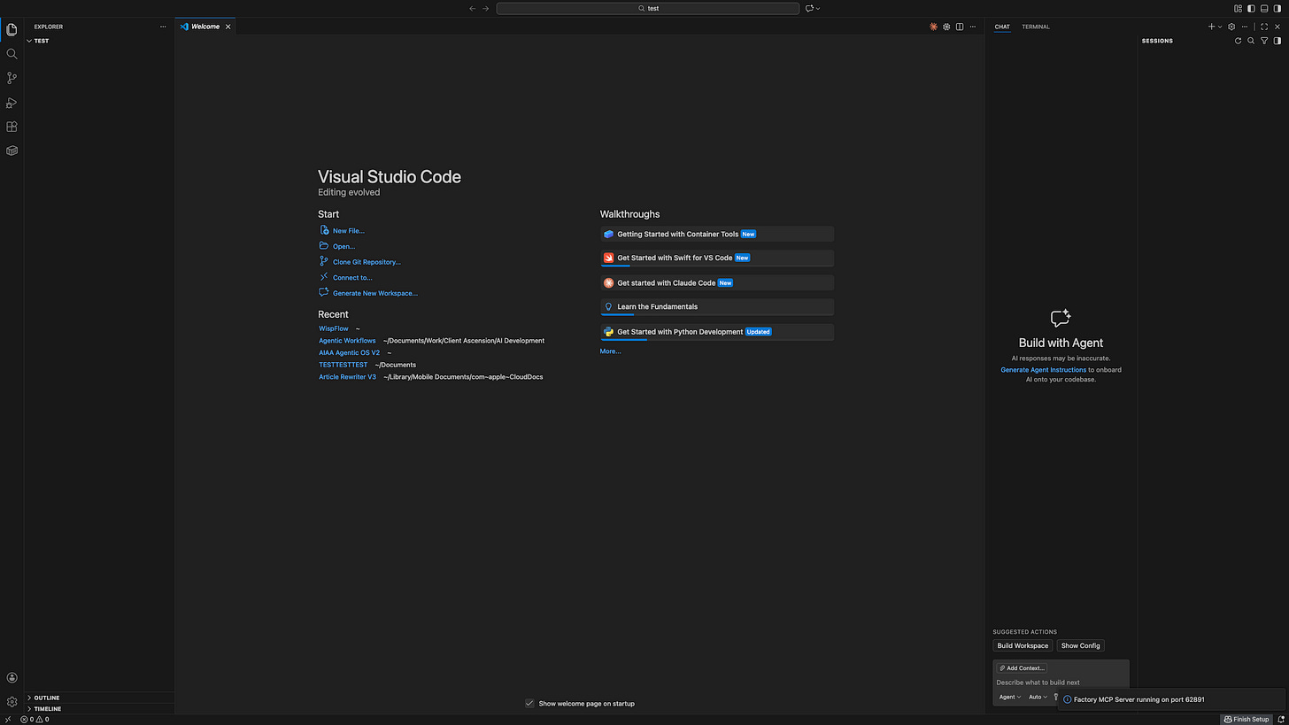The image size is (1289, 725).
Task: Click Finish Setup in status bar
Action: point(1247,720)
